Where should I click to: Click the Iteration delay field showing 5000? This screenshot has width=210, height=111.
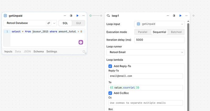point(159,40)
